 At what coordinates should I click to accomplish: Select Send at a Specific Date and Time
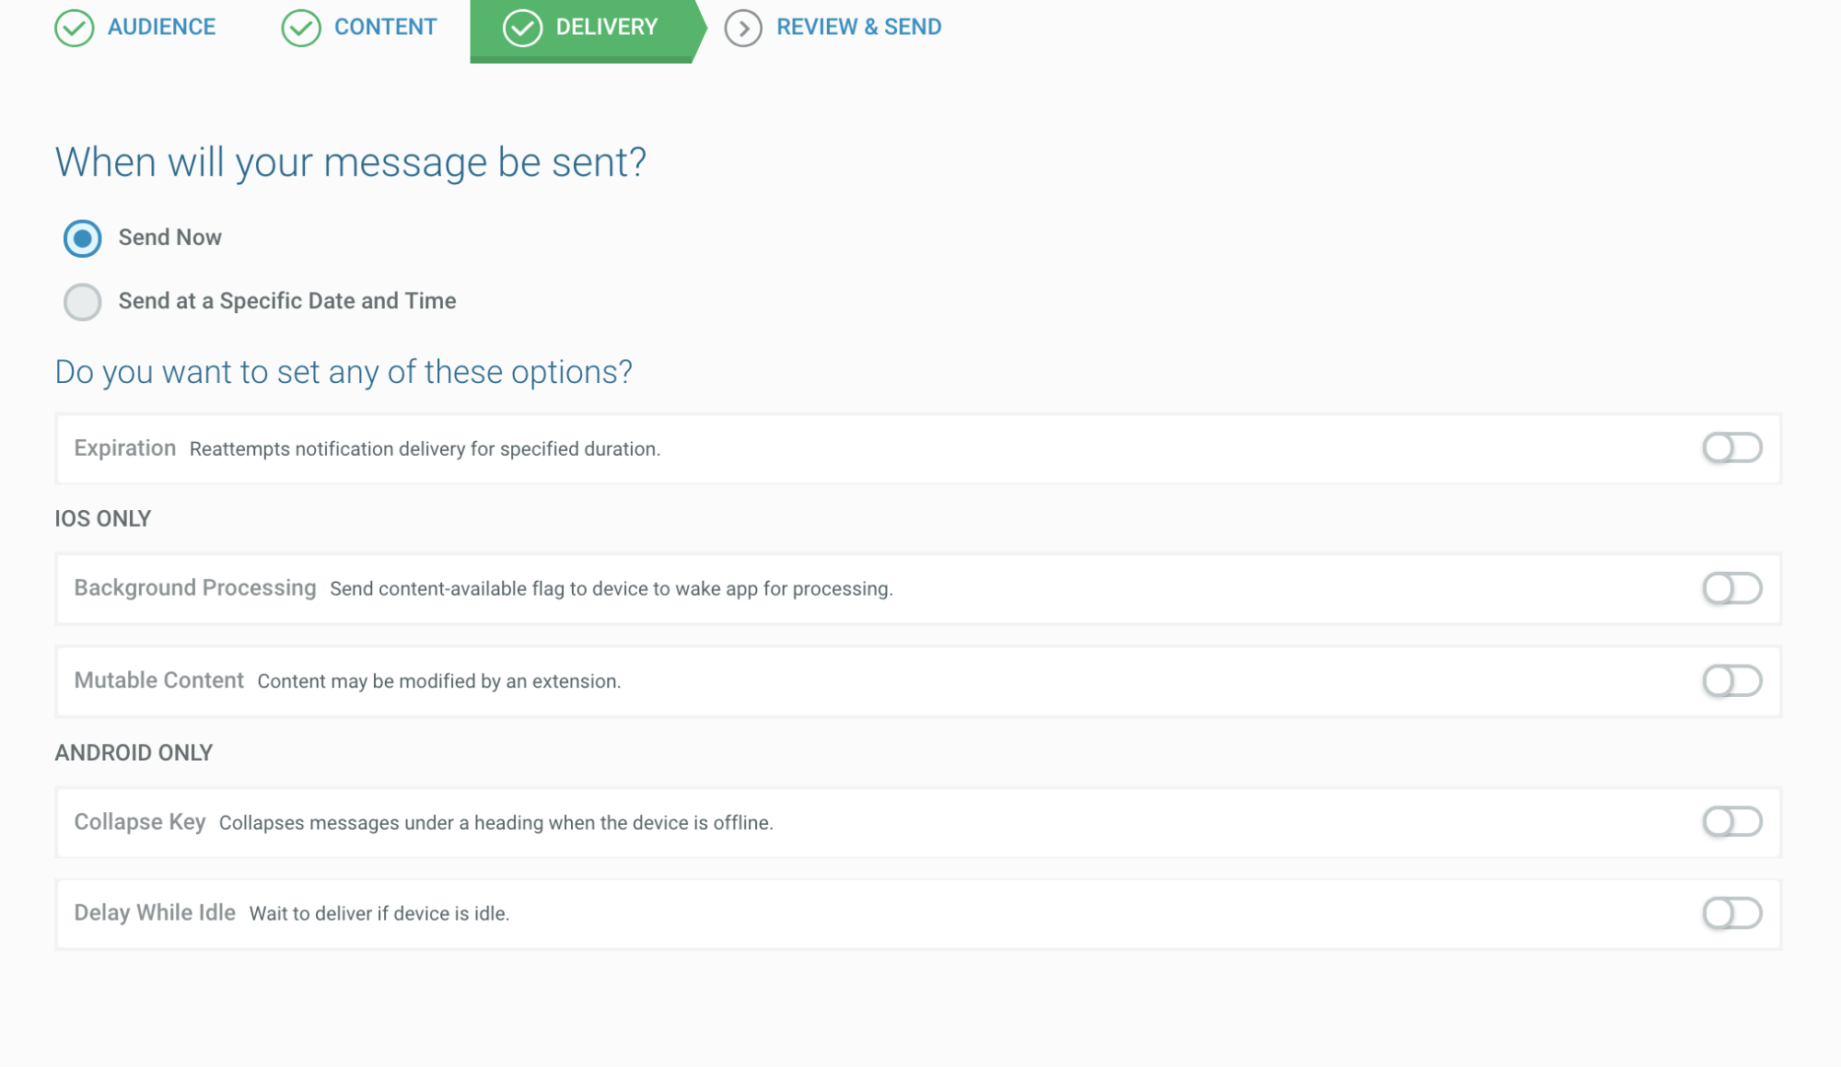(81, 301)
